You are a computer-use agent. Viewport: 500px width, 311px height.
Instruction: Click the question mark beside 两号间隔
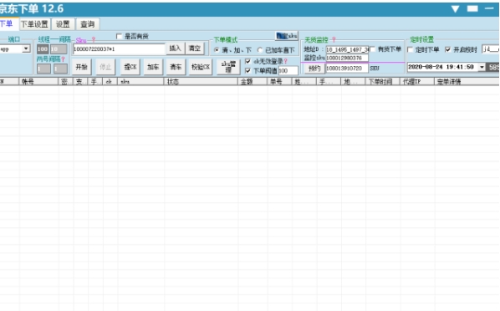(x=64, y=59)
